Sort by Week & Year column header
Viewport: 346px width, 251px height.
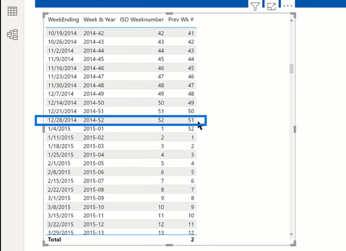[100, 20]
